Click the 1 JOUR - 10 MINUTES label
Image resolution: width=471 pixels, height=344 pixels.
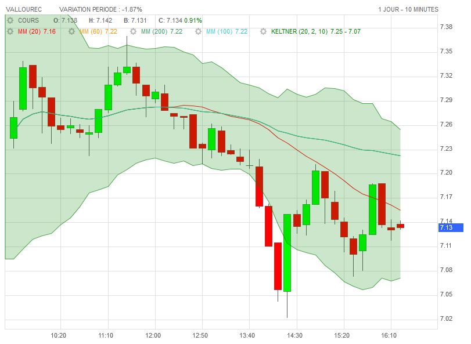tap(408, 10)
